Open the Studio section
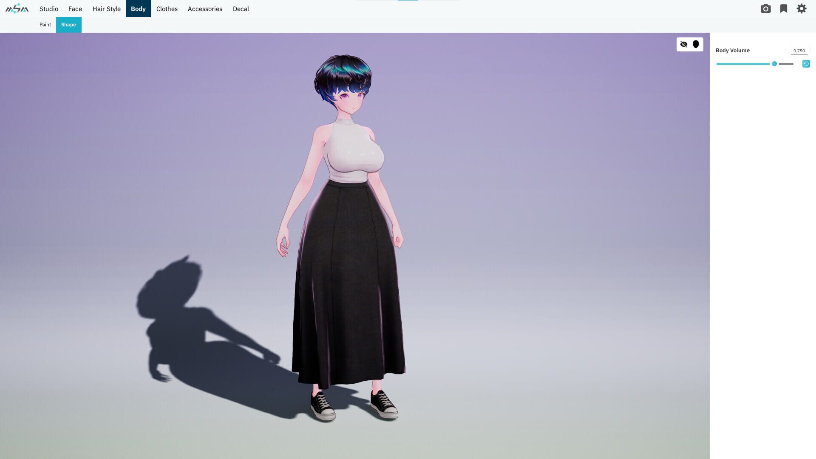 coord(49,8)
